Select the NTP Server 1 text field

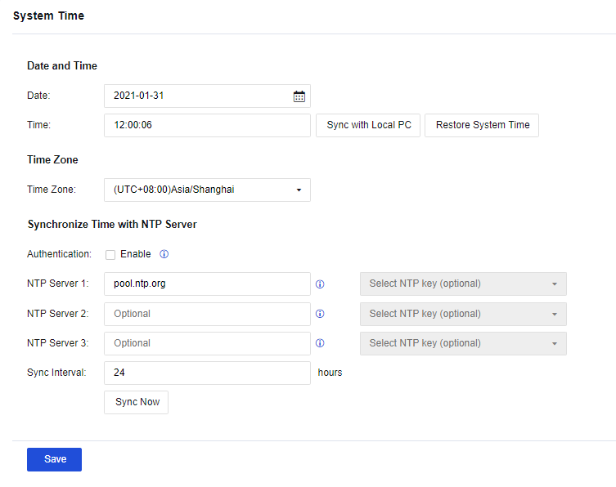(x=207, y=284)
